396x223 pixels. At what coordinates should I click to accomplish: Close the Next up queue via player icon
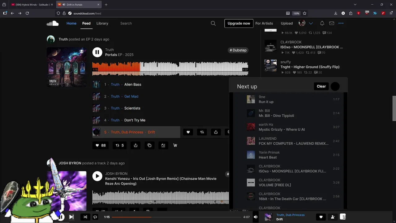click(x=343, y=217)
